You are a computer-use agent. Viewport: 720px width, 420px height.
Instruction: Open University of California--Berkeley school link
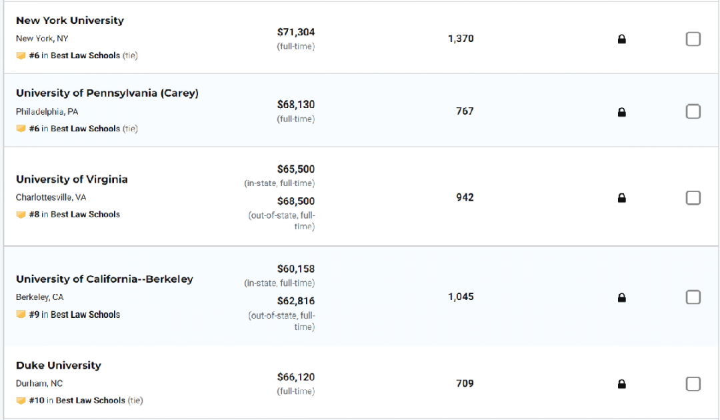coord(105,279)
